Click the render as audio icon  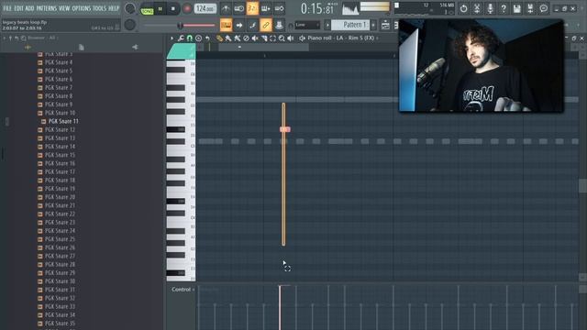530,8
